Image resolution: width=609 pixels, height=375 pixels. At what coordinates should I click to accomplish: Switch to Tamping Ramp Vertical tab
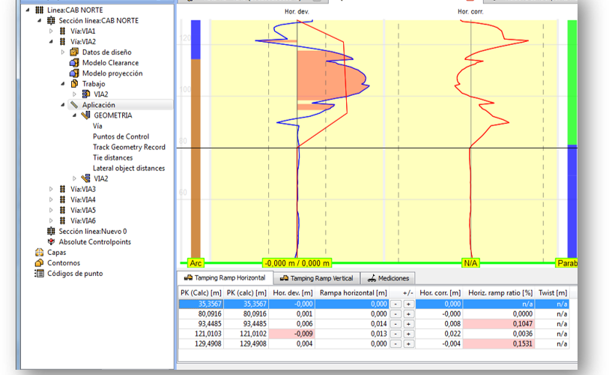(x=318, y=278)
